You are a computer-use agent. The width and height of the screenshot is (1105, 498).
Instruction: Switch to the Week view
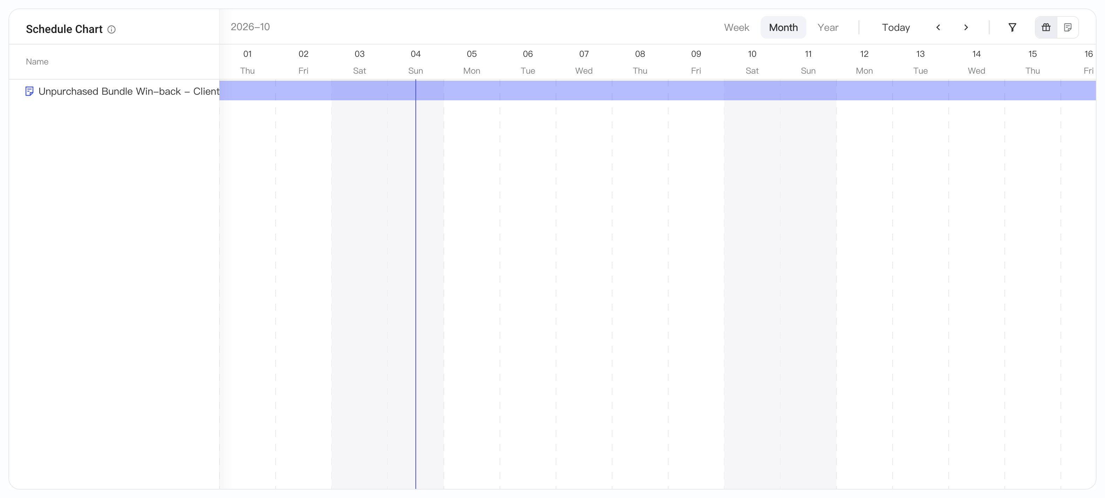click(x=737, y=27)
